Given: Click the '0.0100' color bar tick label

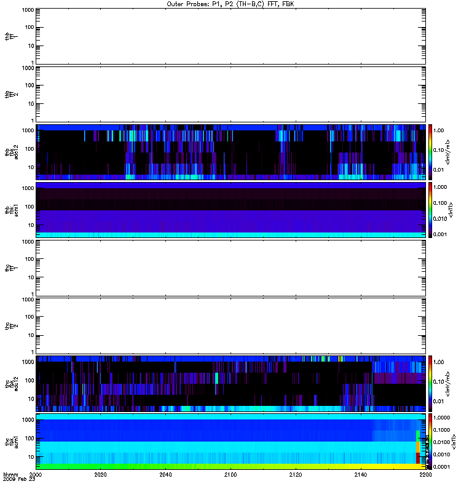Looking at the screenshot, I should [441, 442].
